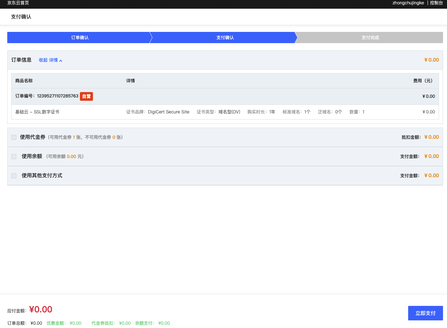Click the 使用其他支付方式 label
The width and height of the screenshot is (447, 328).
[42, 175]
